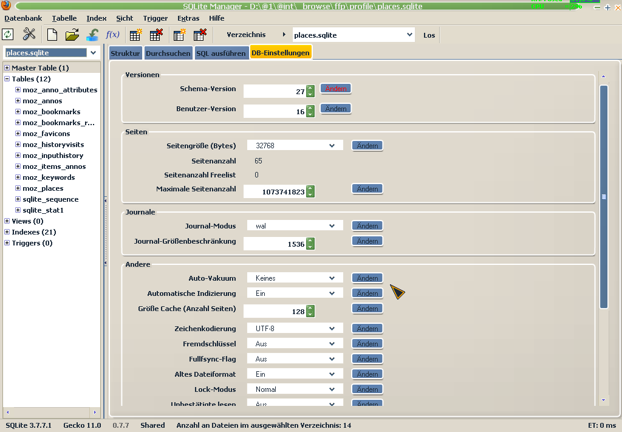Click the Firefox icon in the title bar
622x432 pixels.
(6, 7)
